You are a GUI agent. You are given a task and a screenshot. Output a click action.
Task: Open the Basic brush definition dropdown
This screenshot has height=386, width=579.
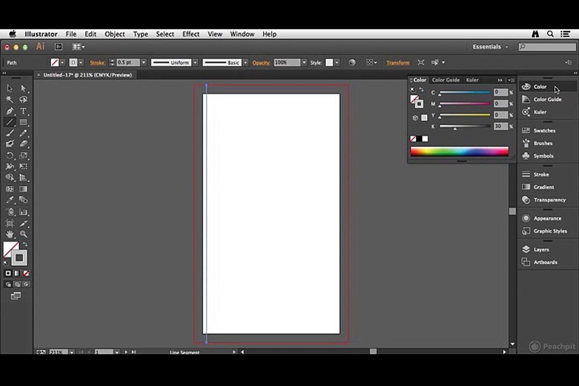pos(245,62)
